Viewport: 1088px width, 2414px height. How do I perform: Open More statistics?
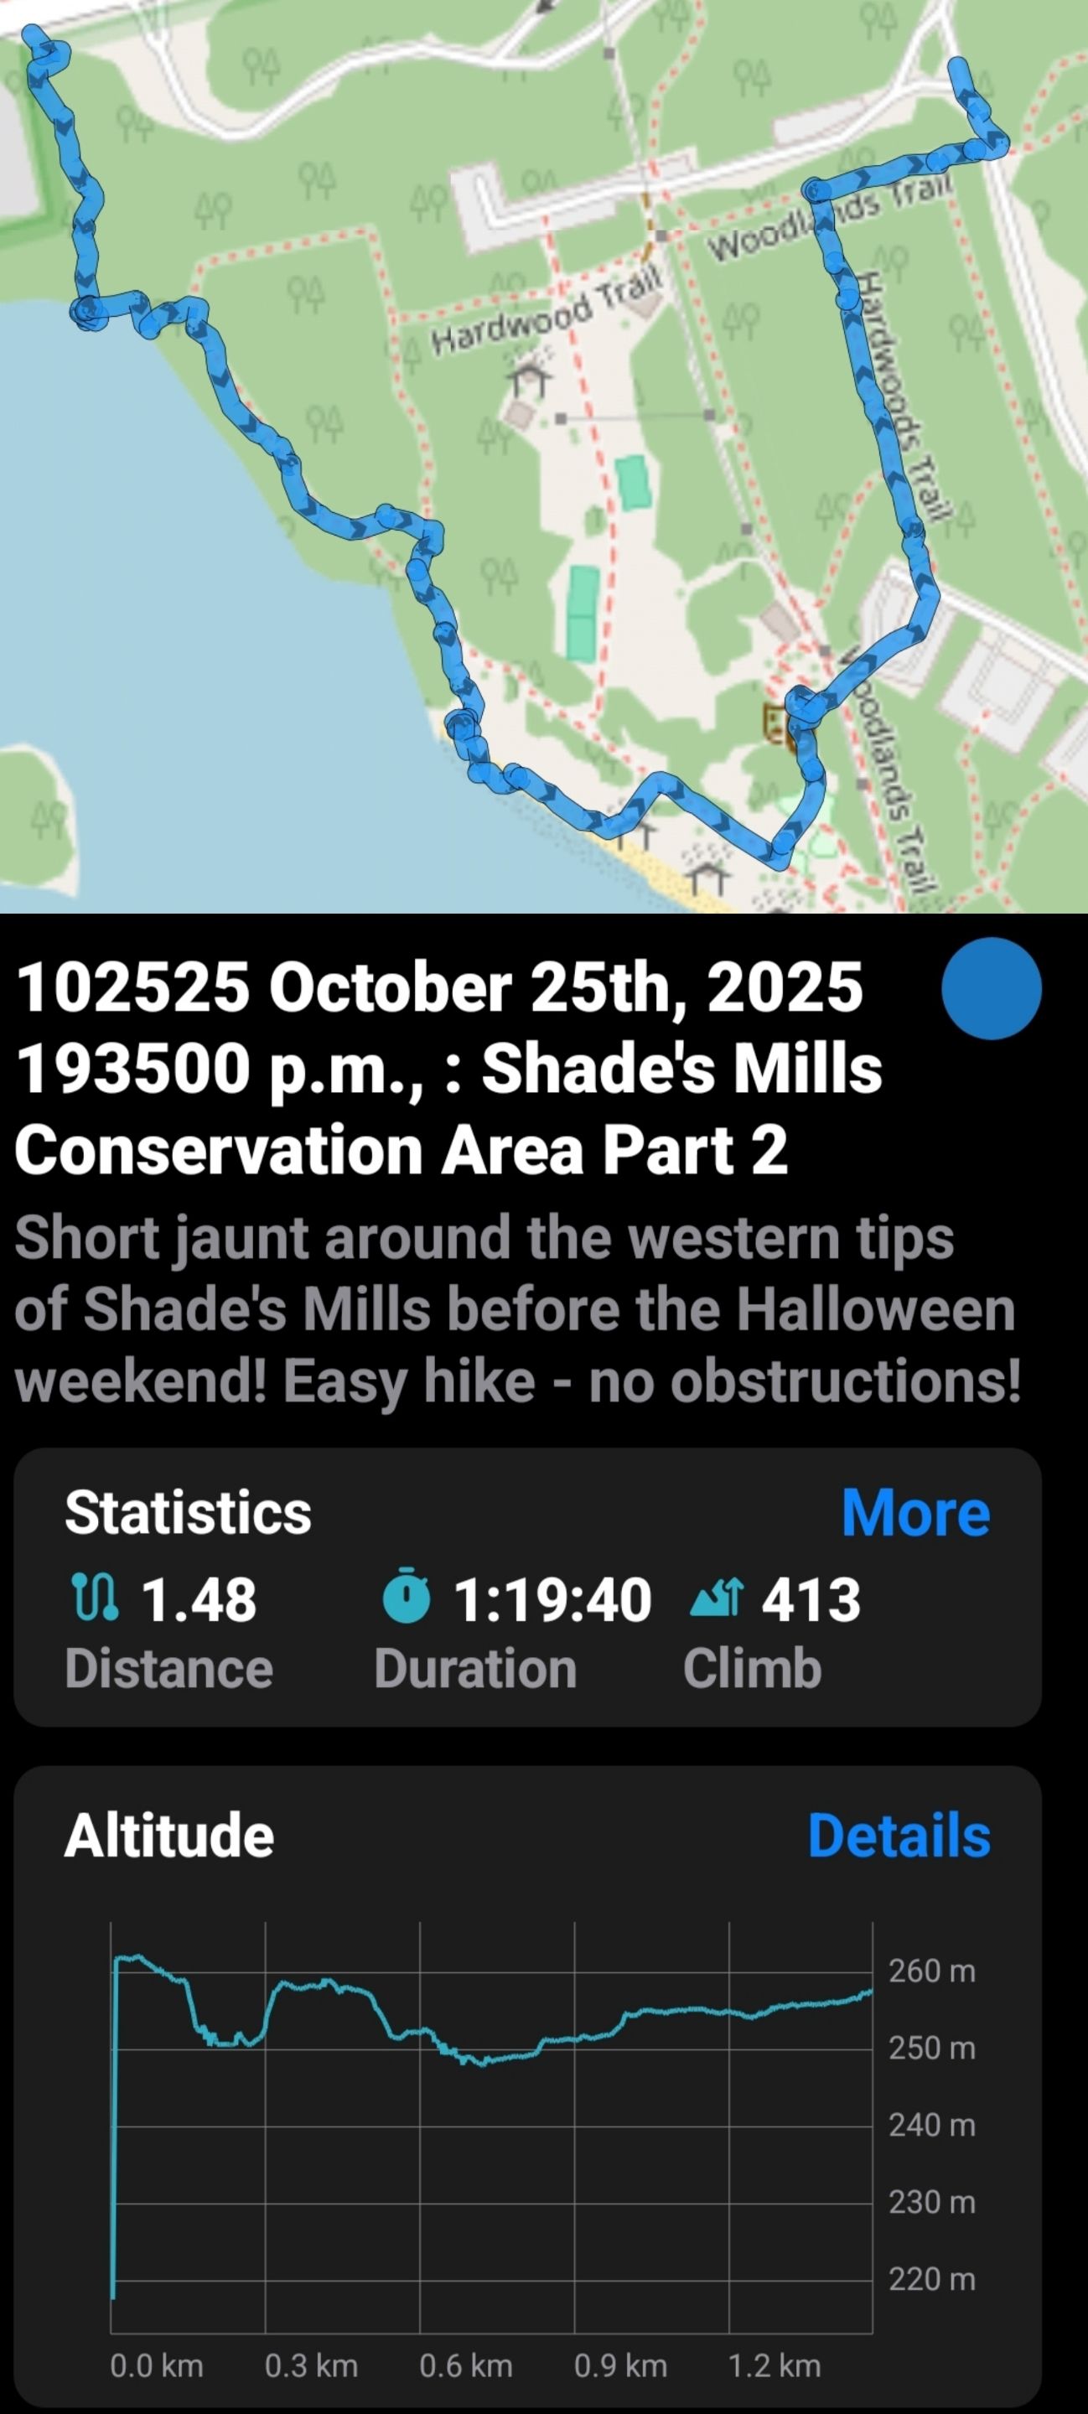click(914, 1512)
